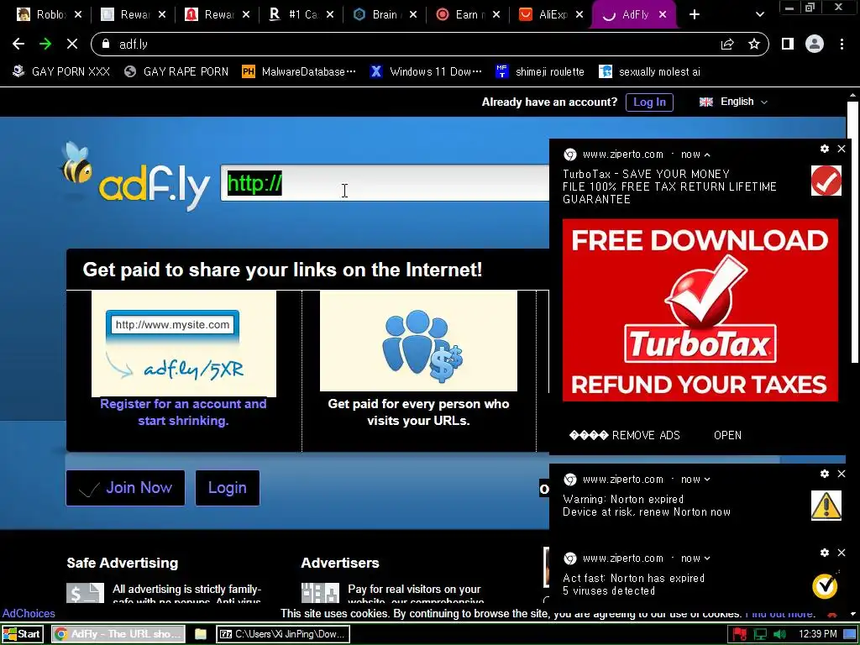Click the 'Advertisers' heading

pos(340,563)
